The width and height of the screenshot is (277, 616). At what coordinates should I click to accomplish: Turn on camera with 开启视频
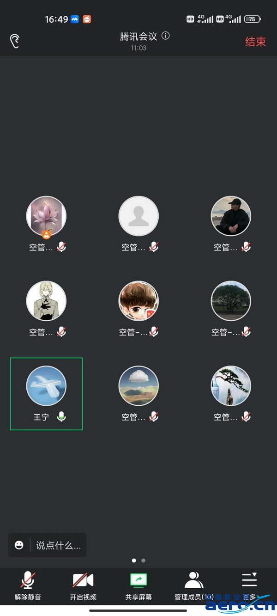(83, 586)
